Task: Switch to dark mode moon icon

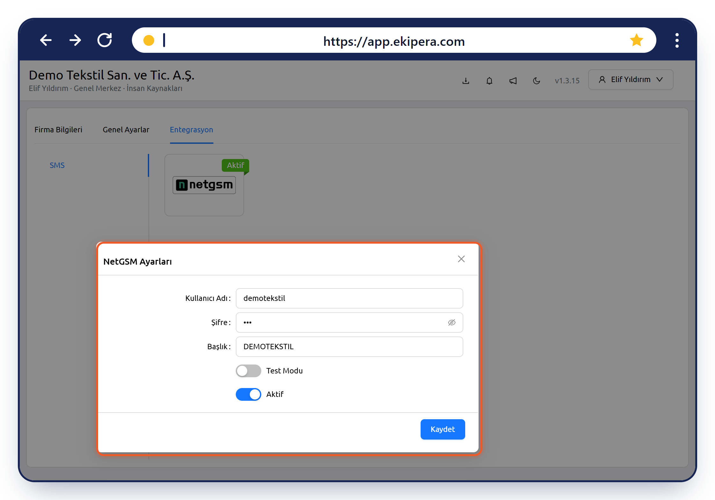Action: [537, 81]
